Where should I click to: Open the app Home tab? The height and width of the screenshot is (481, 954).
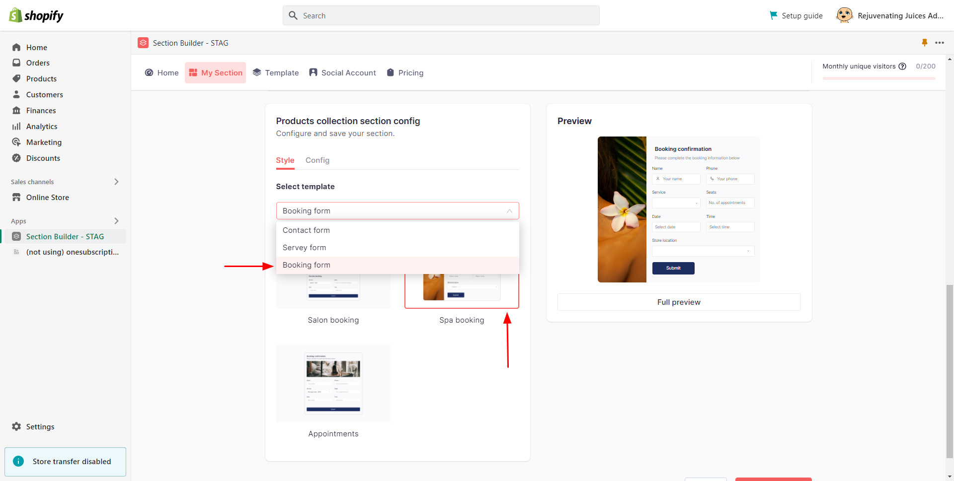click(x=161, y=73)
